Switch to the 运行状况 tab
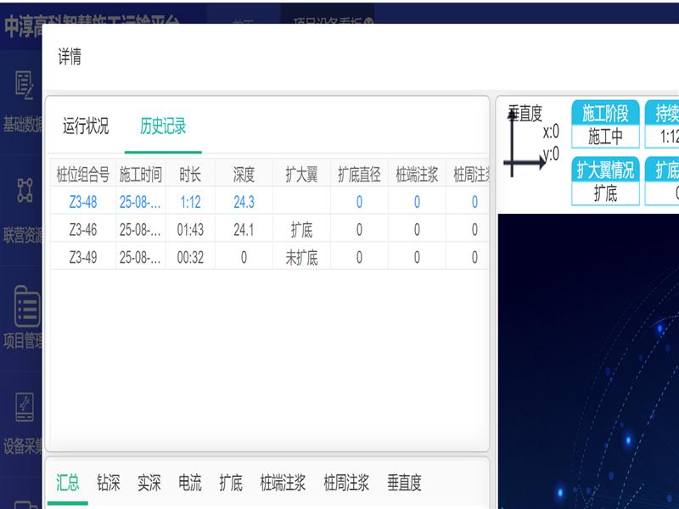 [x=86, y=127]
